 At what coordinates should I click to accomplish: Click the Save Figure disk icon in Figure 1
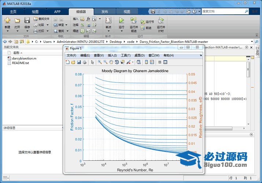pos(79,62)
